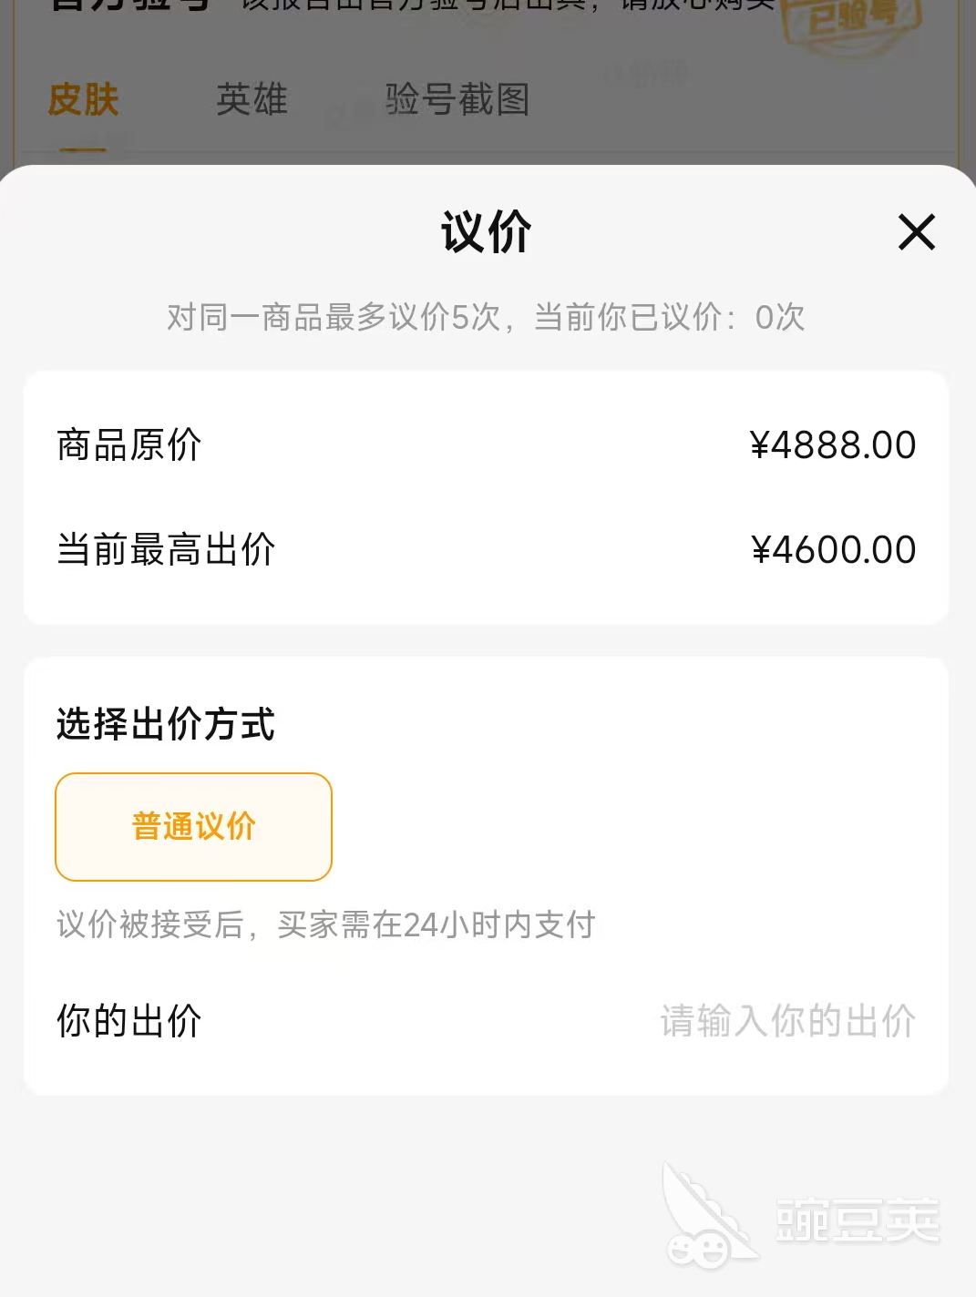Show the 验号截图 tab
976x1297 pixels.
tap(457, 99)
